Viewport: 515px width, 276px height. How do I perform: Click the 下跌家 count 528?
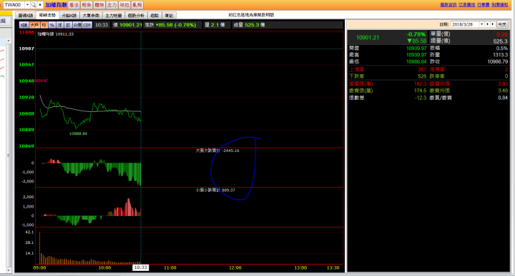[x=422, y=76]
